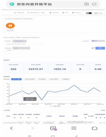Toggle the 有效订单数 chart legend

[55, 106]
